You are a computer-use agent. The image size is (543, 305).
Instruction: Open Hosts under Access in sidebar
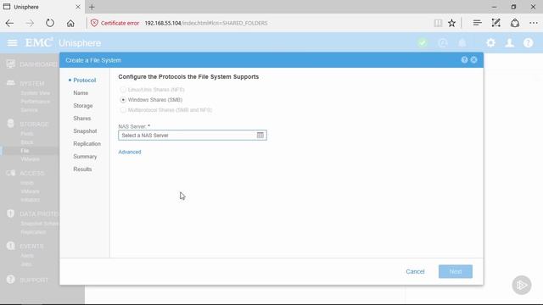[27, 183]
